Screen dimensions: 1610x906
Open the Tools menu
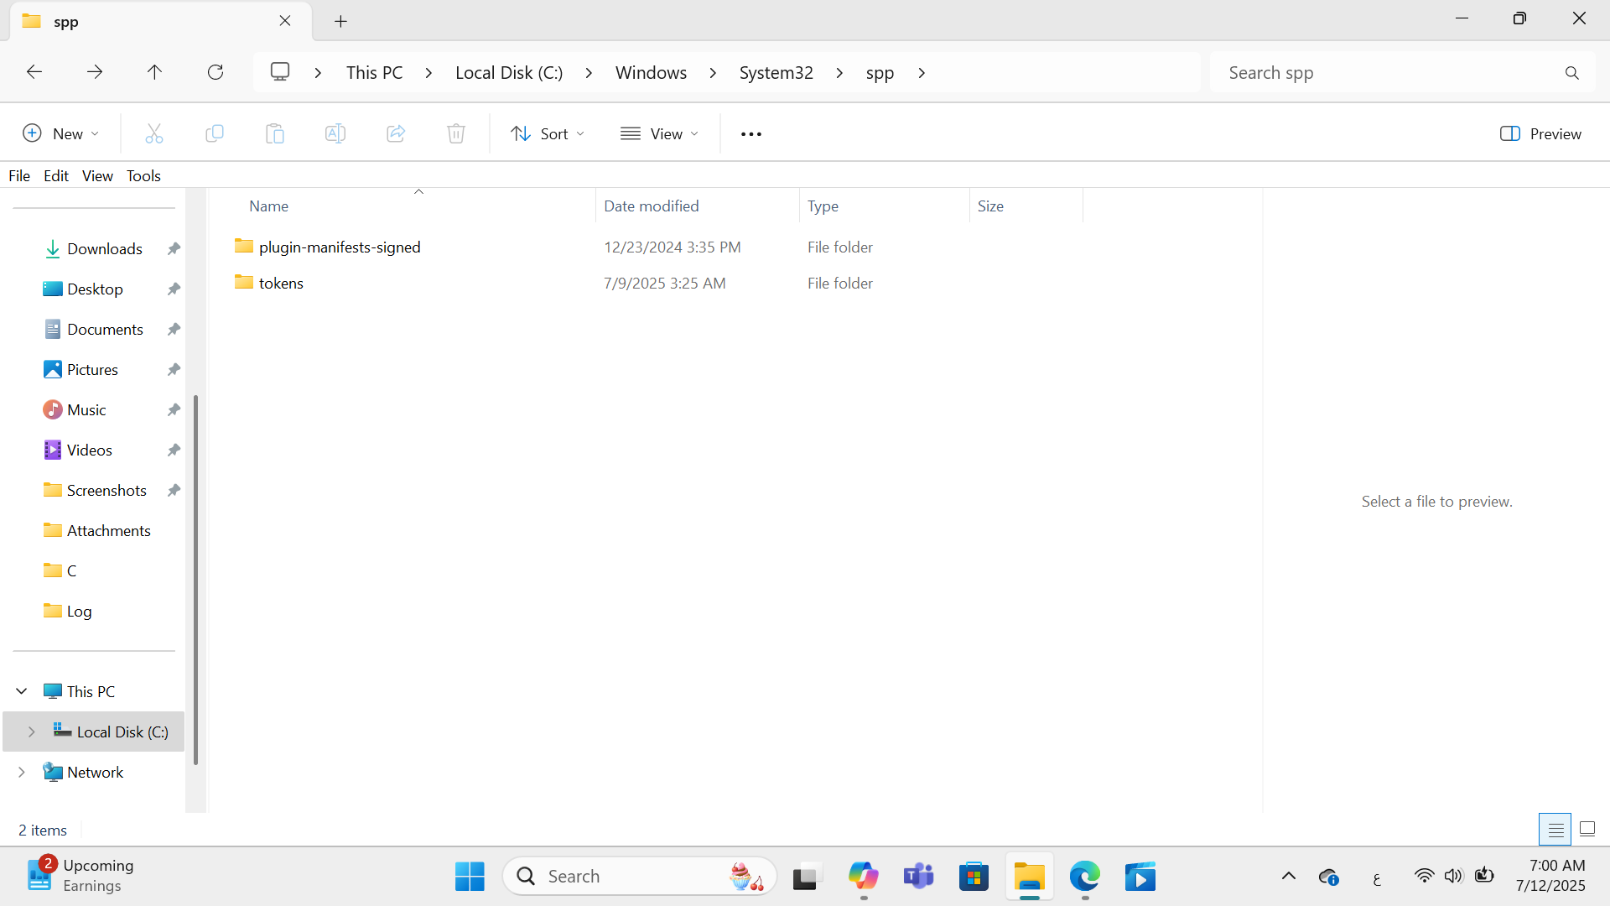pyautogui.click(x=143, y=175)
